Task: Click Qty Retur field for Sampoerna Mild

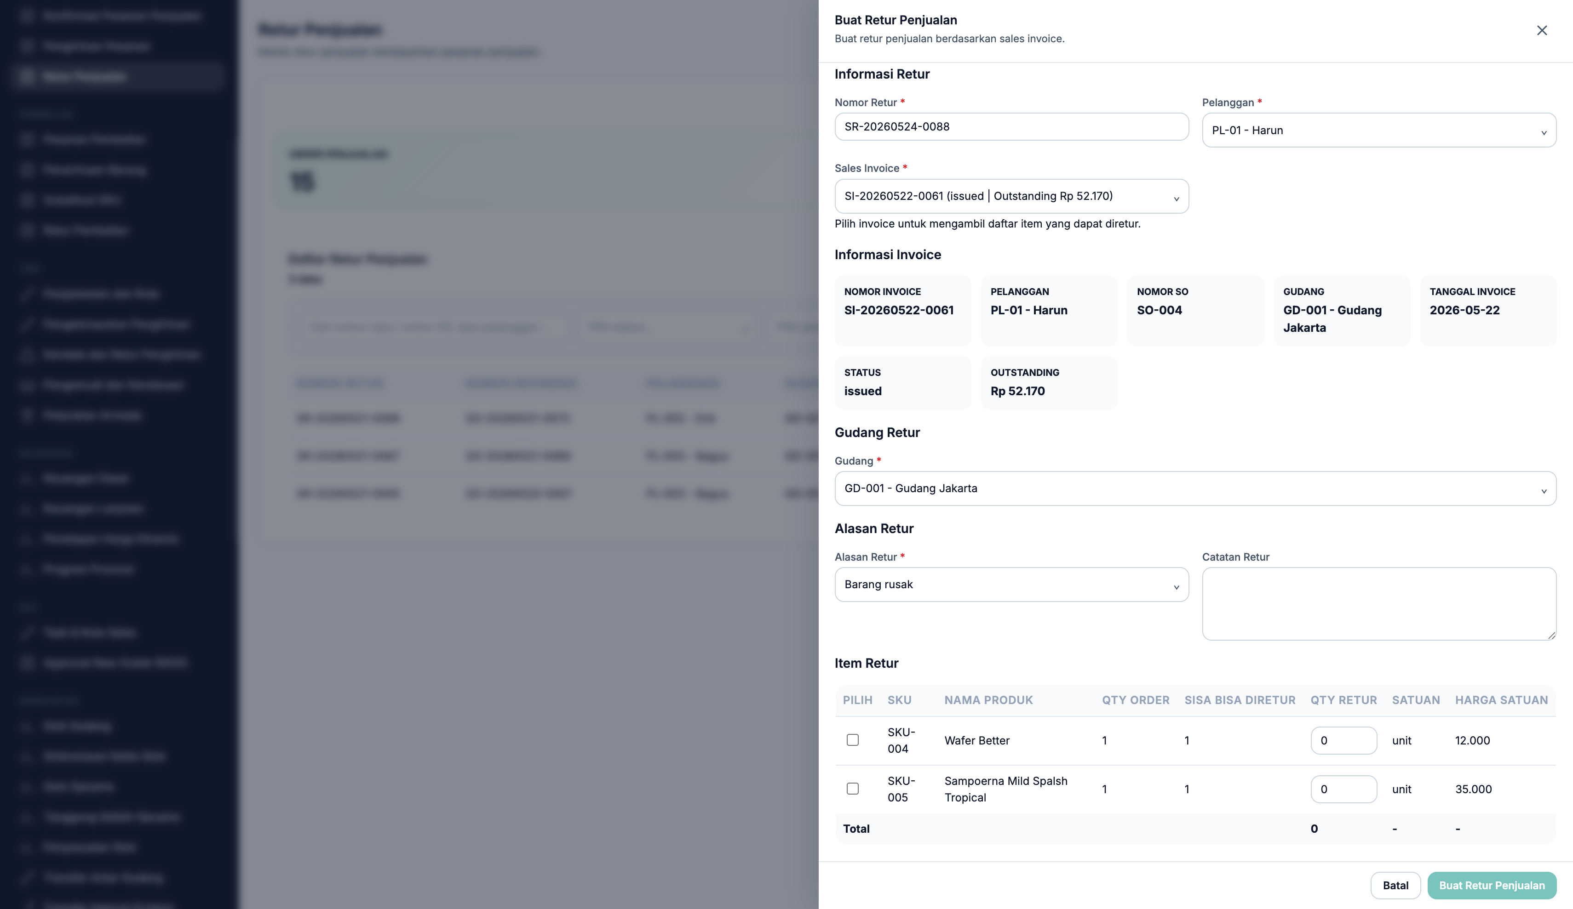Action: [x=1343, y=789]
